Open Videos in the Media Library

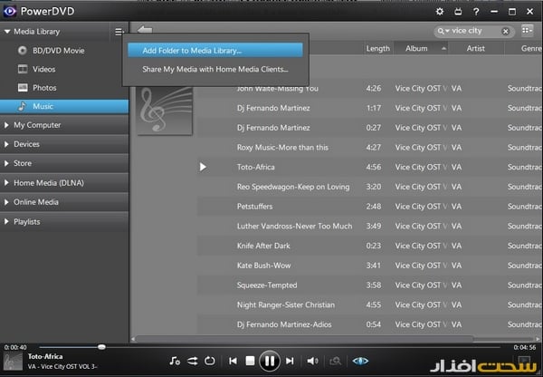point(44,69)
